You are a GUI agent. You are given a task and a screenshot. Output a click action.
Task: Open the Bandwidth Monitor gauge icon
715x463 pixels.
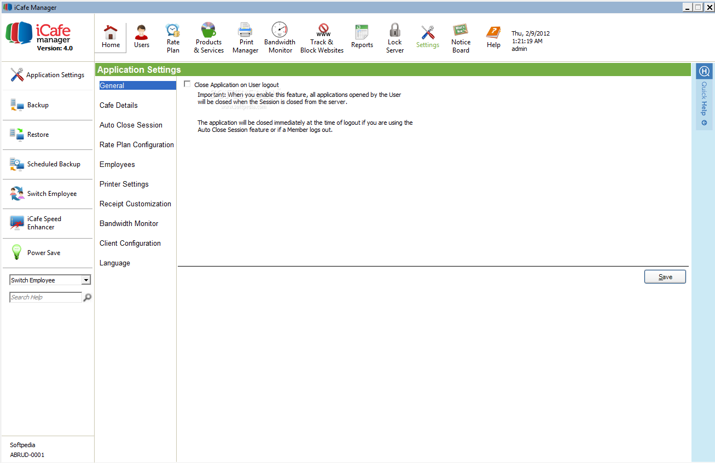(x=280, y=30)
